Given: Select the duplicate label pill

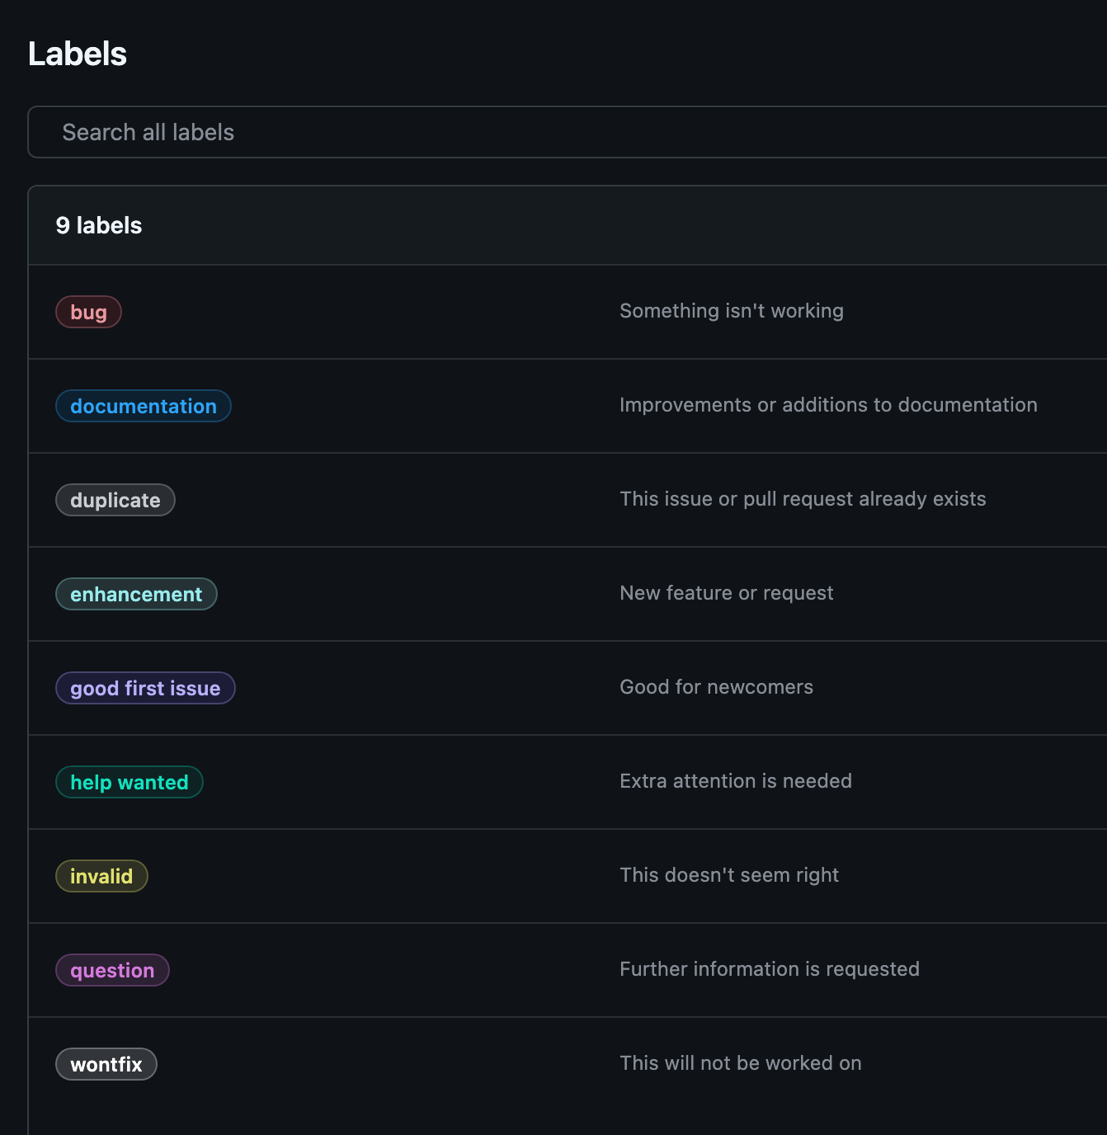Looking at the screenshot, I should (x=115, y=500).
